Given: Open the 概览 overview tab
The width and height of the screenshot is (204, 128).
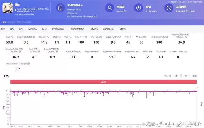Looking at the screenshot, I should tap(3, 29).
